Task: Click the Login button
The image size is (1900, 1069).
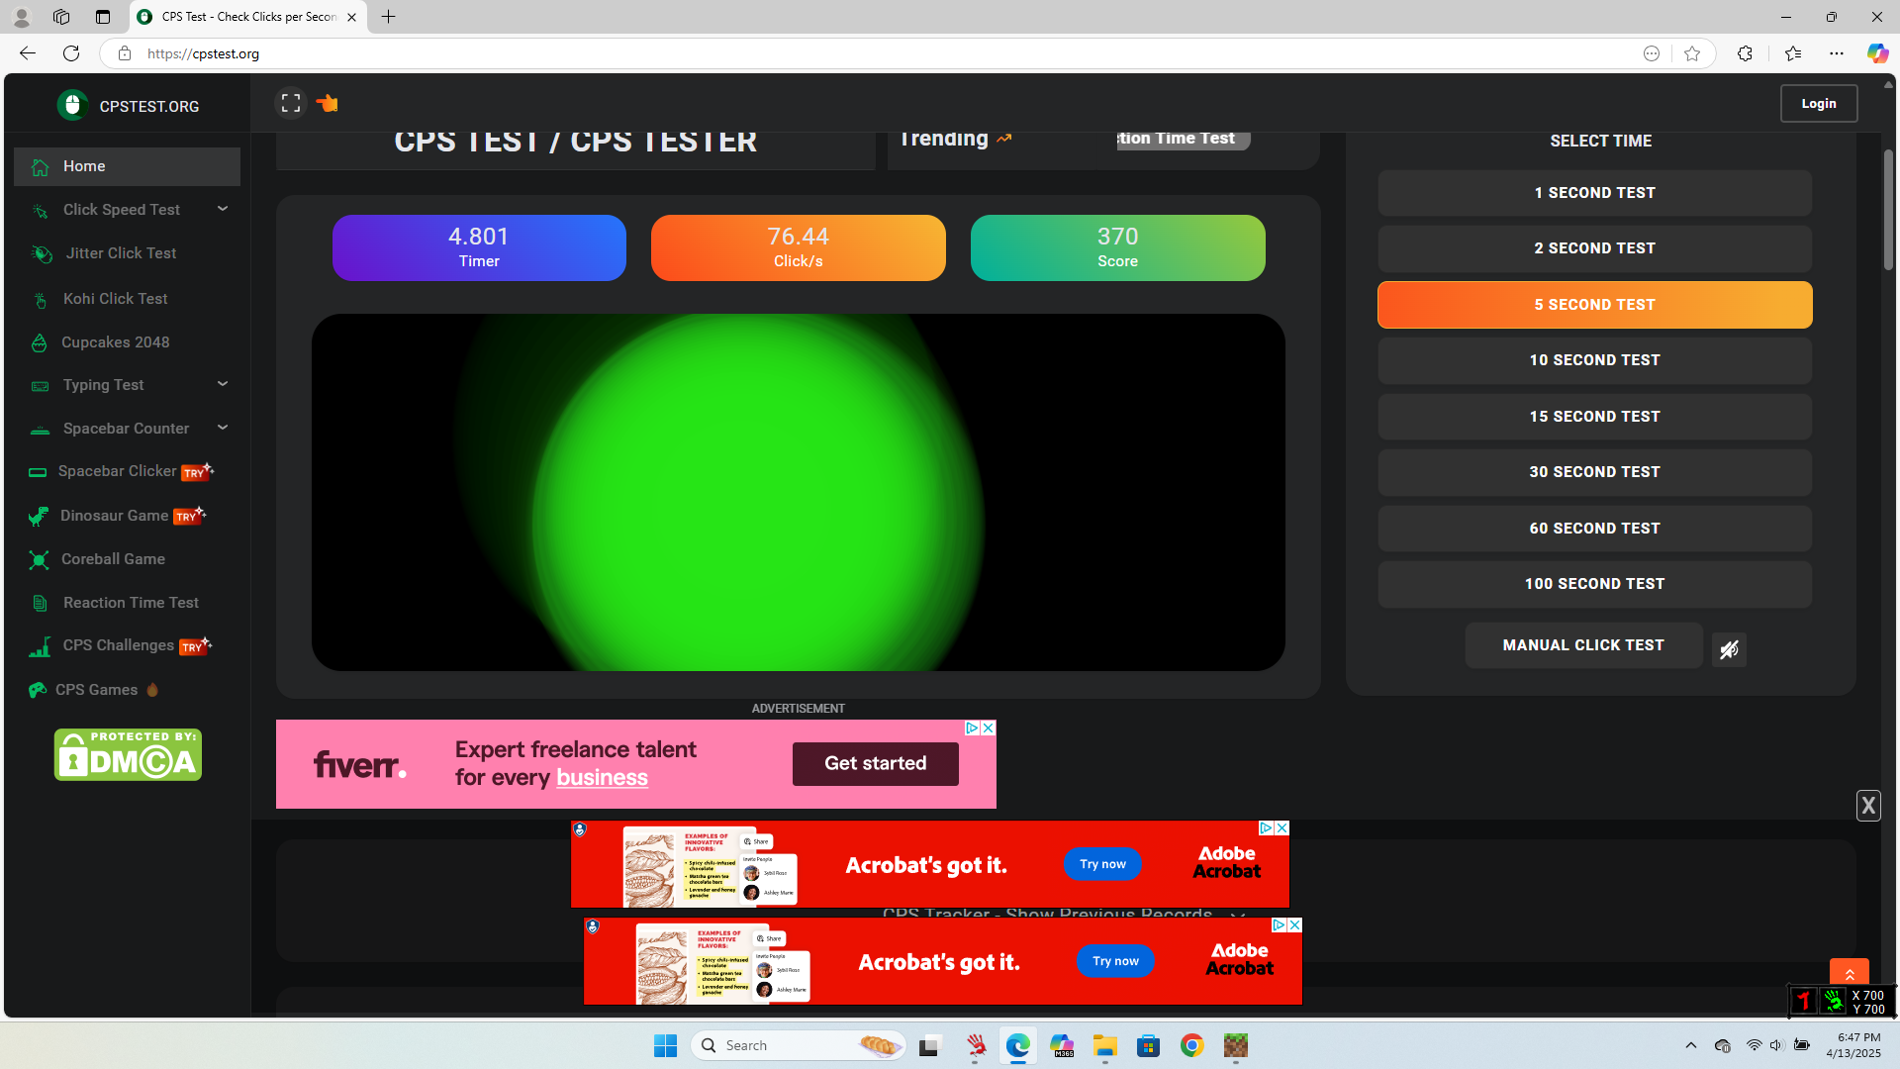Action: [x=1818, y=104]
